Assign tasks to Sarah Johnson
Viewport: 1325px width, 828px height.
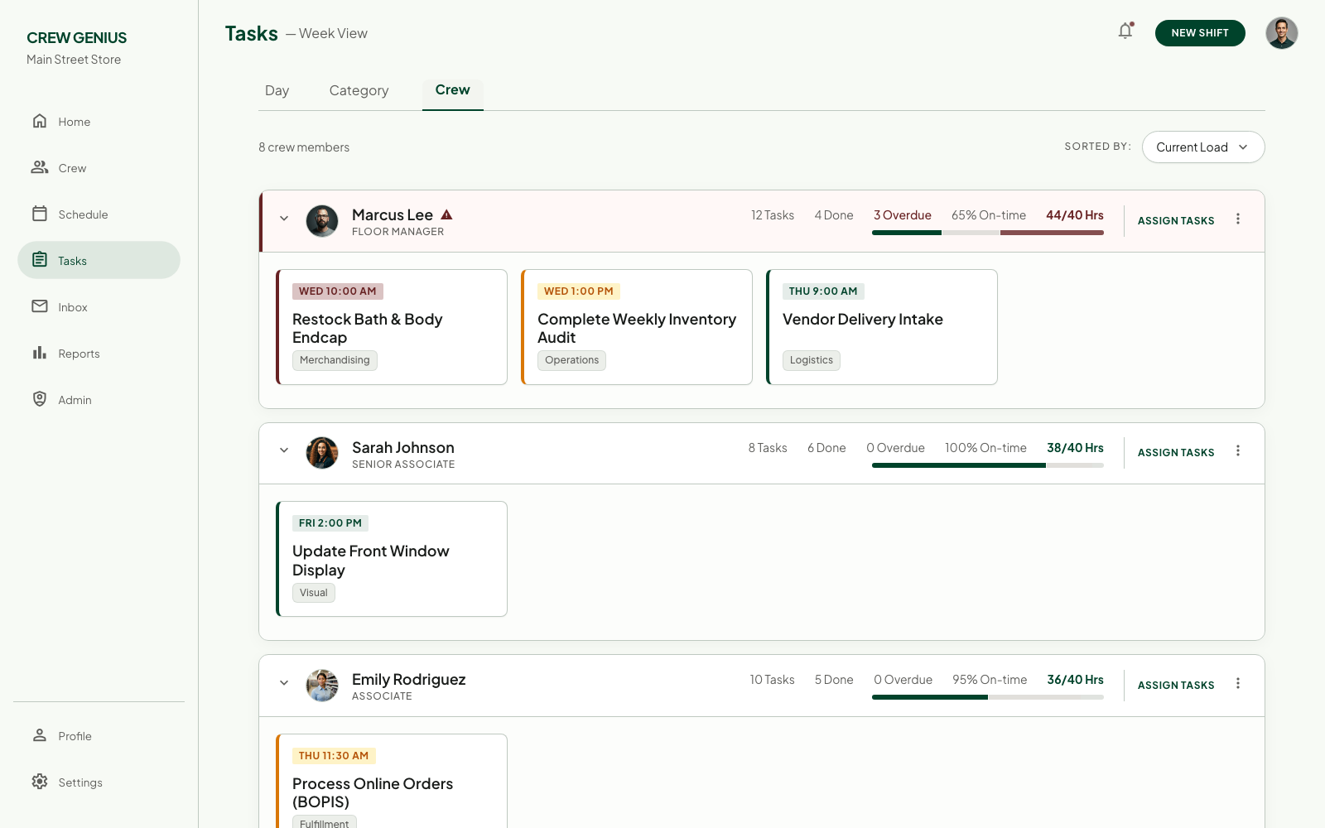pos(1176,453)
